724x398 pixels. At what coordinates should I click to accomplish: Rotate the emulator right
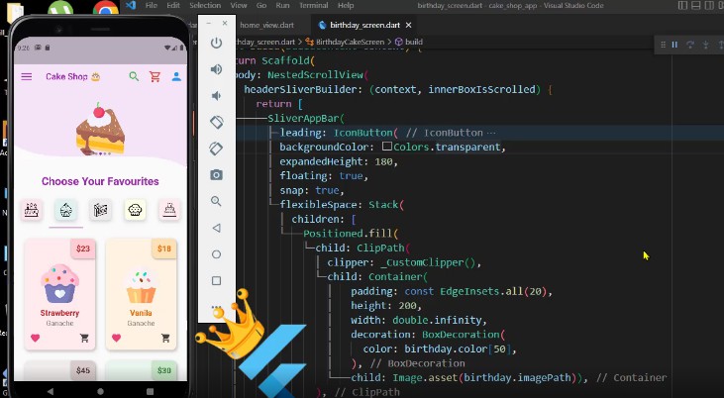[216, 149]
